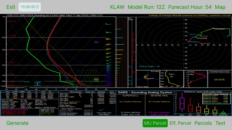Change the Forecast Hour 54 setting
232x130 pixels.
(190, 7)
